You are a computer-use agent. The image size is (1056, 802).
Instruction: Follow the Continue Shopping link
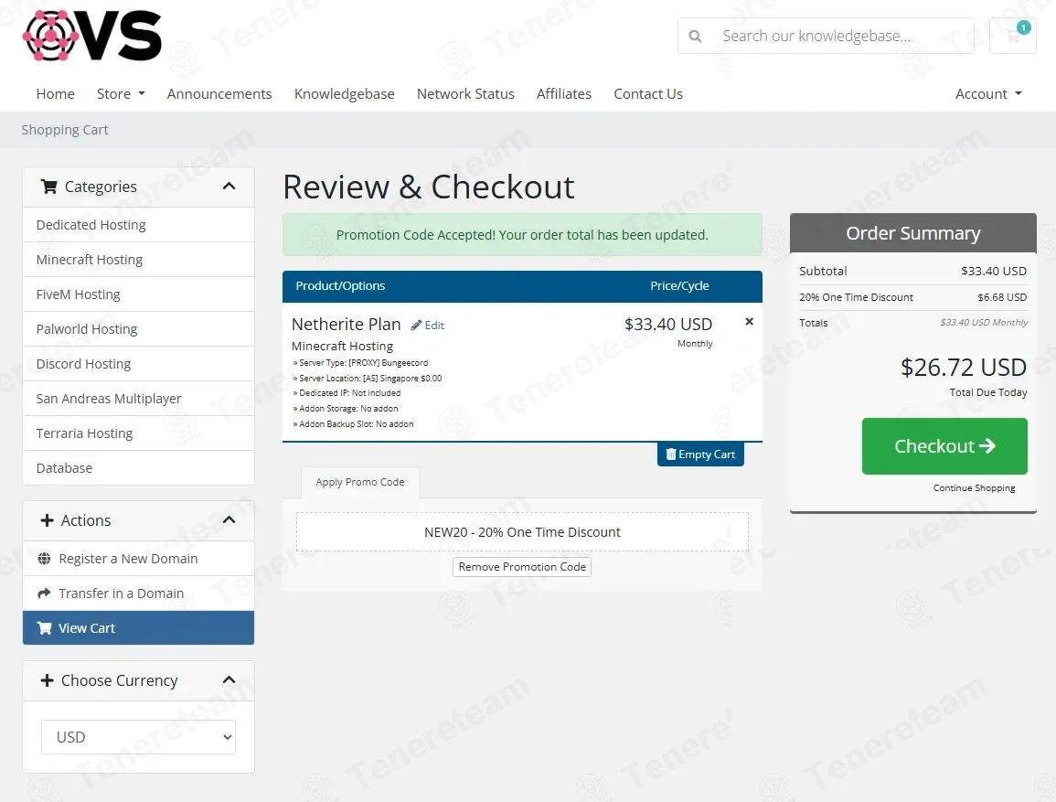pyautogui.click(x=974, y=488)
